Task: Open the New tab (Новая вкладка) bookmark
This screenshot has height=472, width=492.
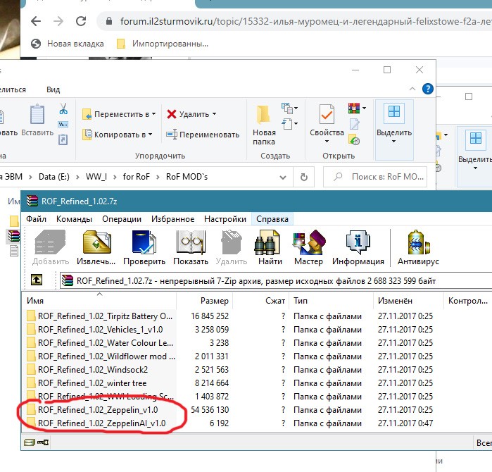Action: coord(68,44)
